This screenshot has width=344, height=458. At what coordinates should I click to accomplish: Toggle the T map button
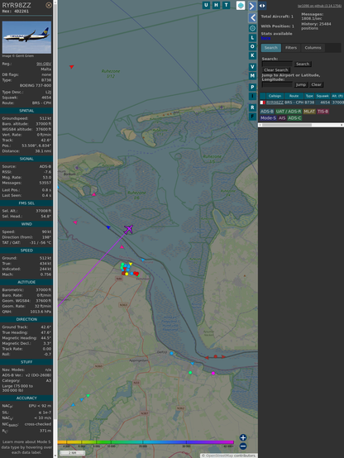227,5
